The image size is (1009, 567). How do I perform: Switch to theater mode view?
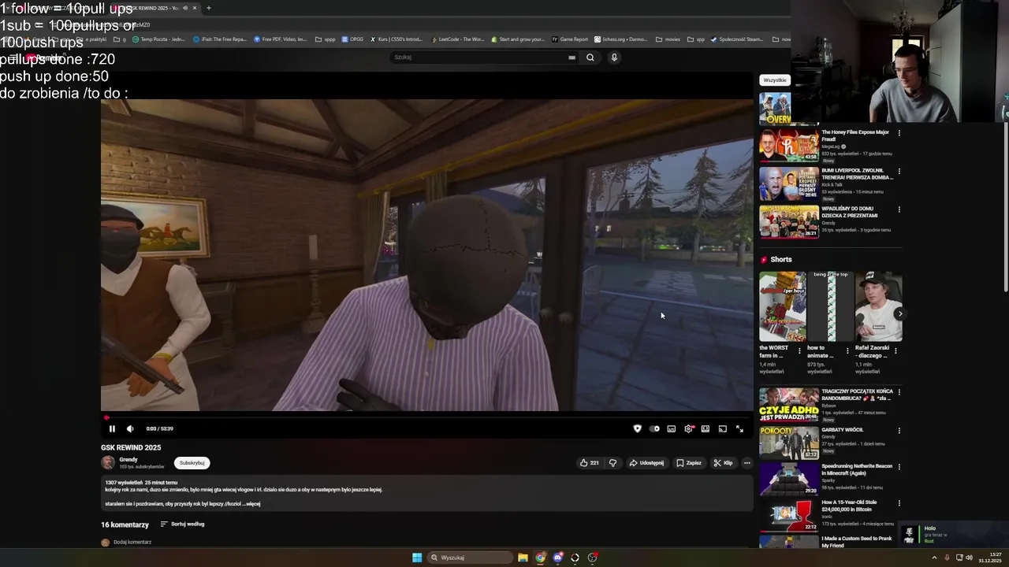pyautogui.click(x=706, y=428)
